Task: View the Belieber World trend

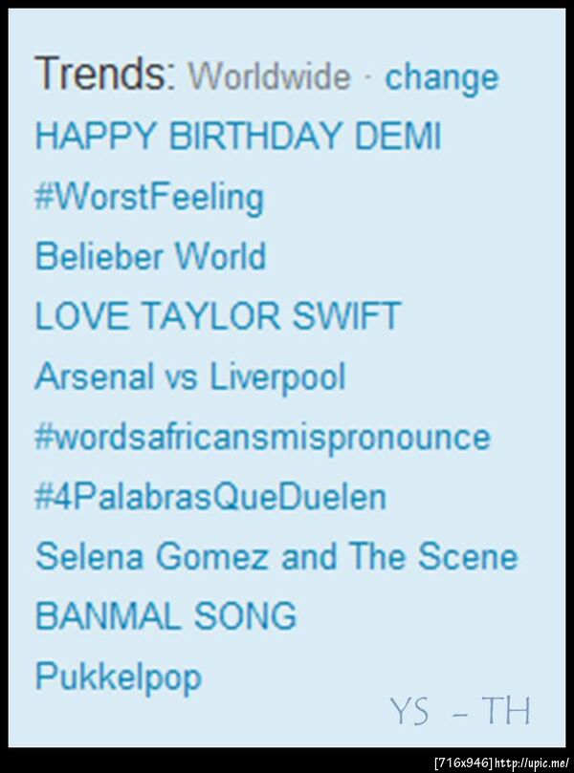Action: tap(150, 257)
